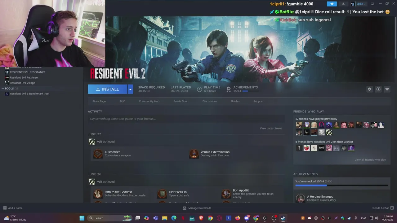Open the Discussions tab
The width and height of the screenshot is (397, 223).
[210, 101]
